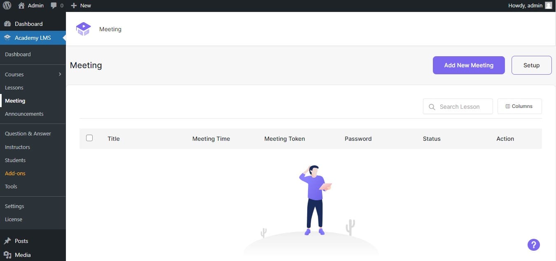Click the plus New icon
Image resolution: width=556 pixels, height=261 pixels.
click(x=74, y=6)
